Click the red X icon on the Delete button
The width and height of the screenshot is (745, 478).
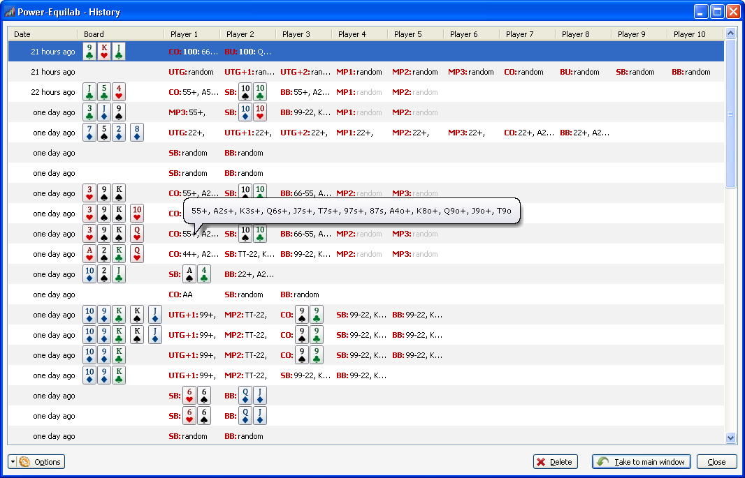tap(542, 461)
